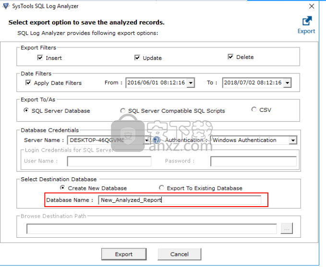Choose Export To Existing Database
The image size is (326, 267).
[161, 188]
